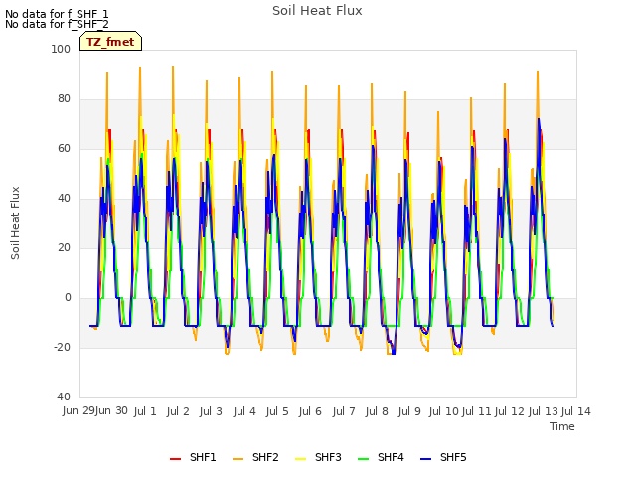The image size is (636, 477).
Task: Click the 20 y-axis tick label
Action: pyautogui.click(x=64, y=248)
